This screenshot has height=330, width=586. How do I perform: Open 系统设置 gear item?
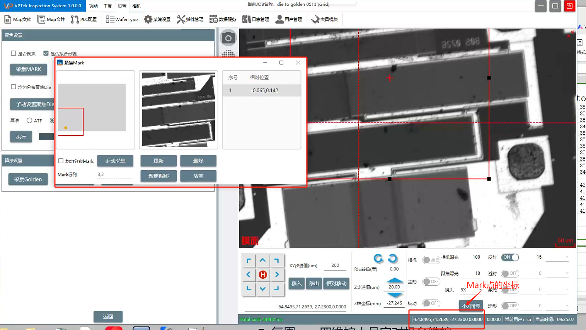coord(157,19)
